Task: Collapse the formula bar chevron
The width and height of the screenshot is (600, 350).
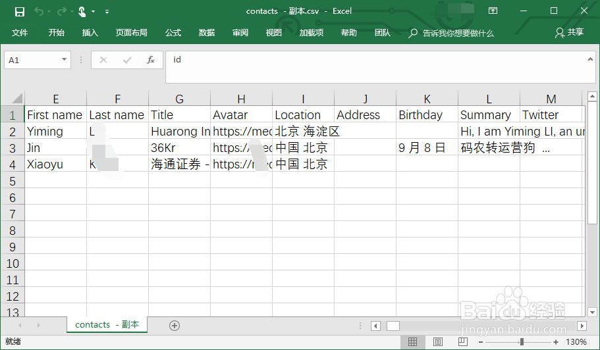Action: (590, 59)
